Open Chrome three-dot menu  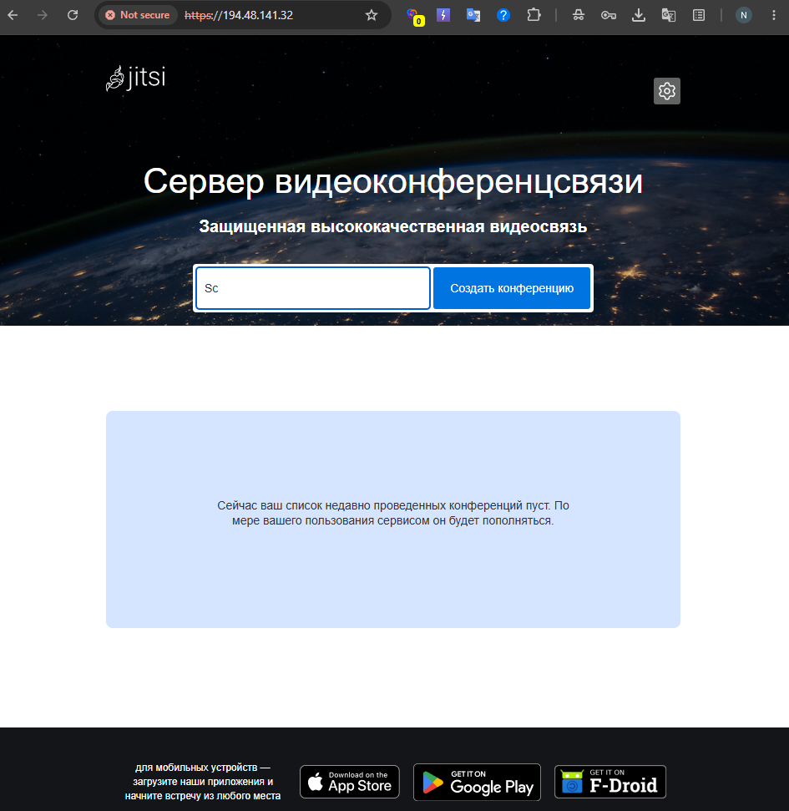coord(773,15)
